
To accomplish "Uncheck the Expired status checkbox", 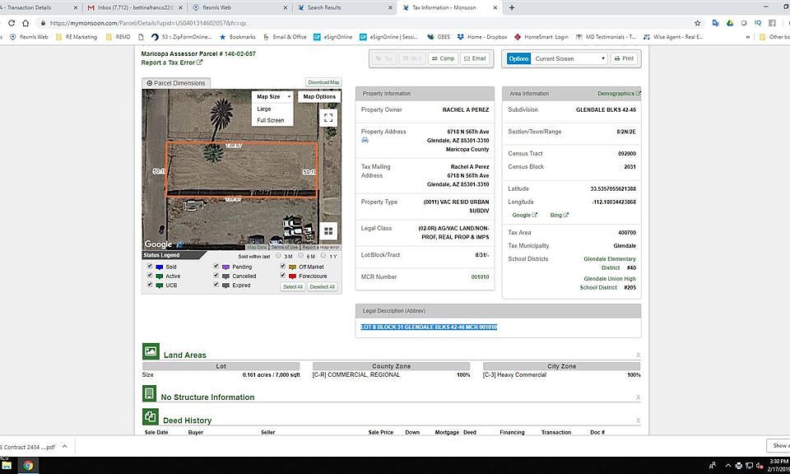I will [216, 284].
